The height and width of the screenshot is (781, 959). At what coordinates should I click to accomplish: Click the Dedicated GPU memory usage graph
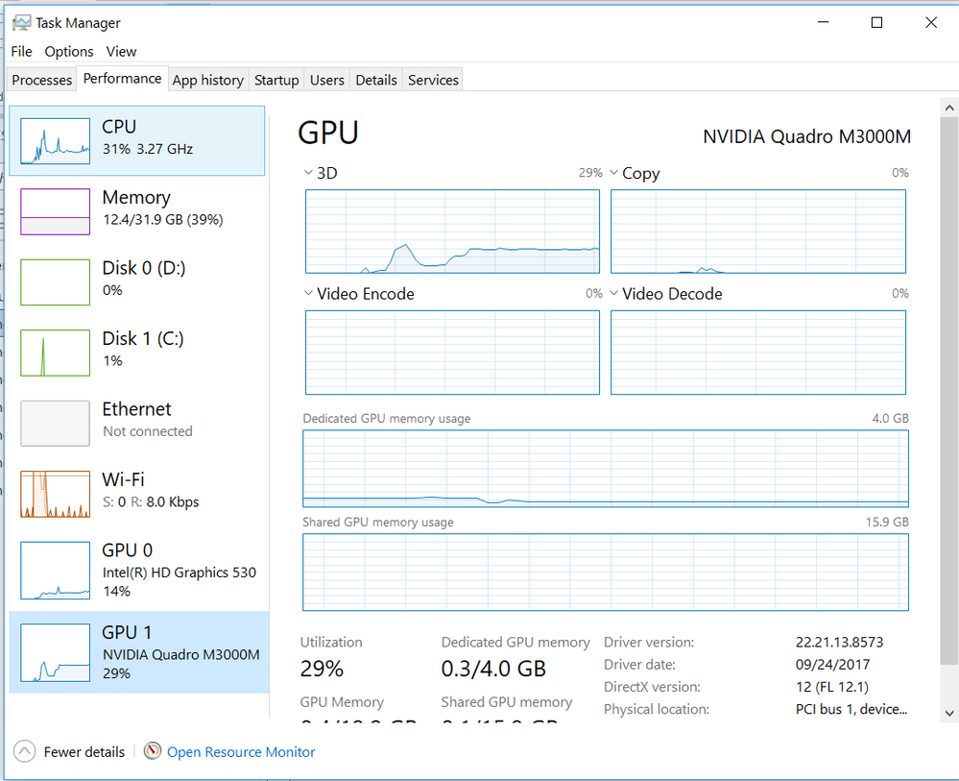[x=606, y=469]
